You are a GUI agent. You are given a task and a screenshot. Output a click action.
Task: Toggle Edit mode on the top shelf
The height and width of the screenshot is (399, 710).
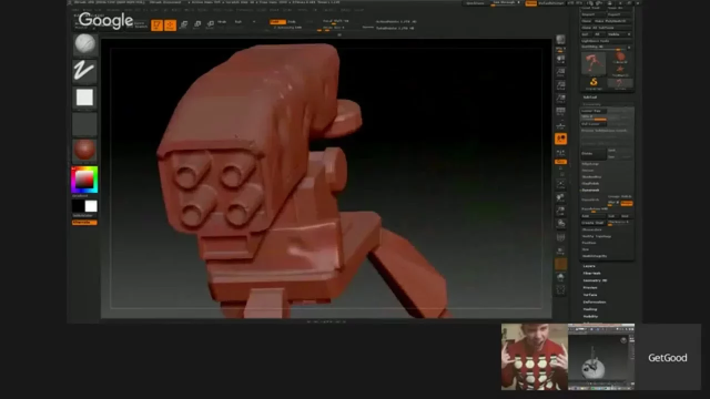tap(157, 25)
